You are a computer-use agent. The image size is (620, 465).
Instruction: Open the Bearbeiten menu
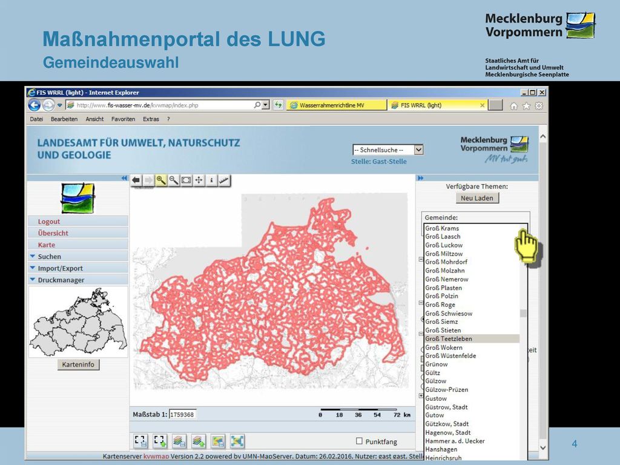pos(64,119)
